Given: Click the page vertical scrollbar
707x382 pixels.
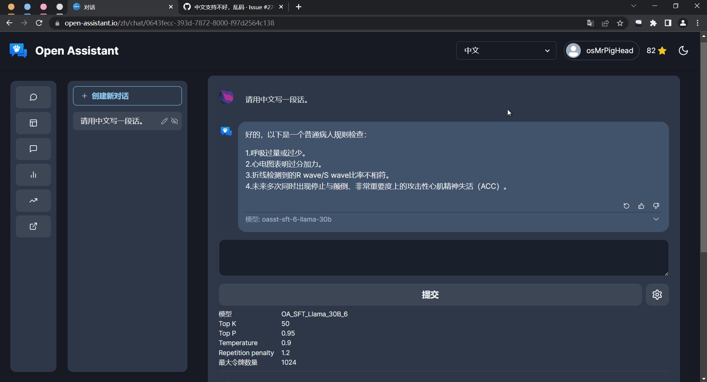Looking at the screenshot, I should point(703,147).
